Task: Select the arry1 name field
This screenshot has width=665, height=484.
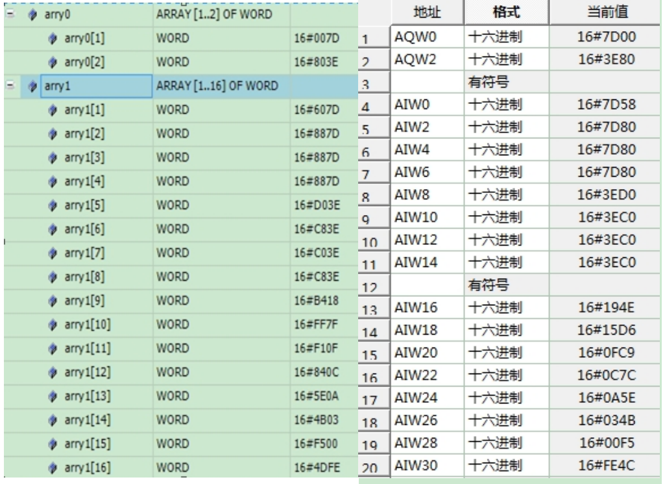Action: pos(96,86)
